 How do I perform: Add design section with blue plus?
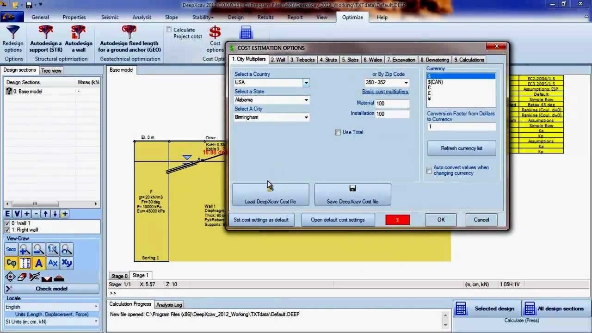[27, 214]
